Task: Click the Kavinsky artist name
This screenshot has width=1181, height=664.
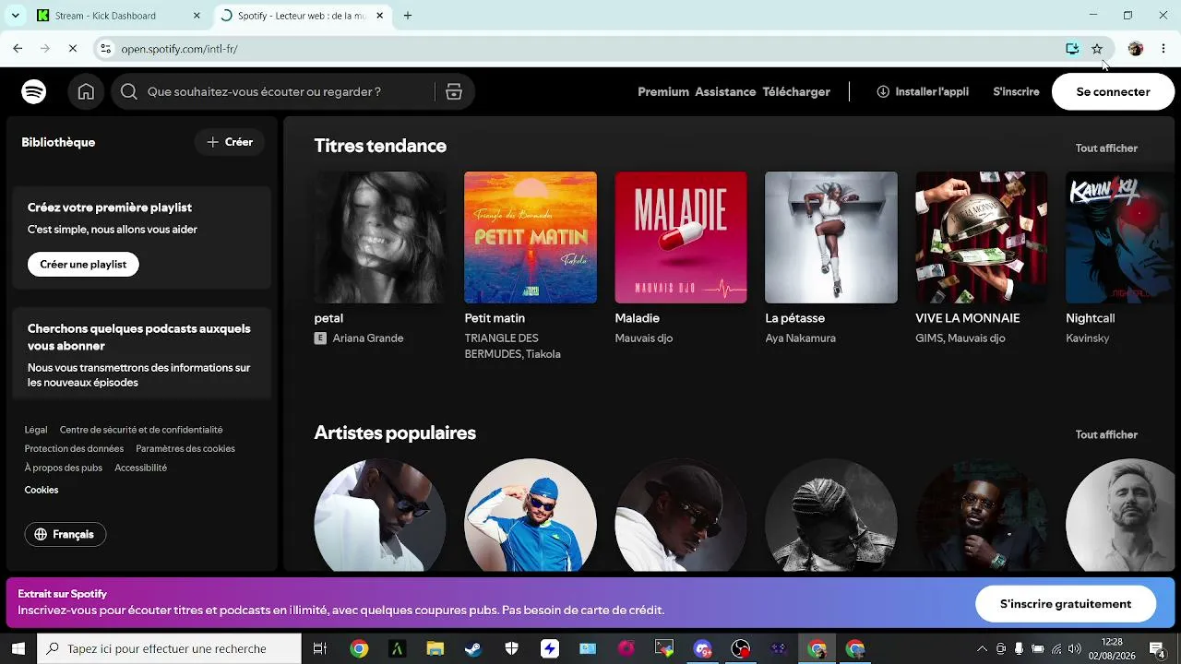Action: (1087, 338)
